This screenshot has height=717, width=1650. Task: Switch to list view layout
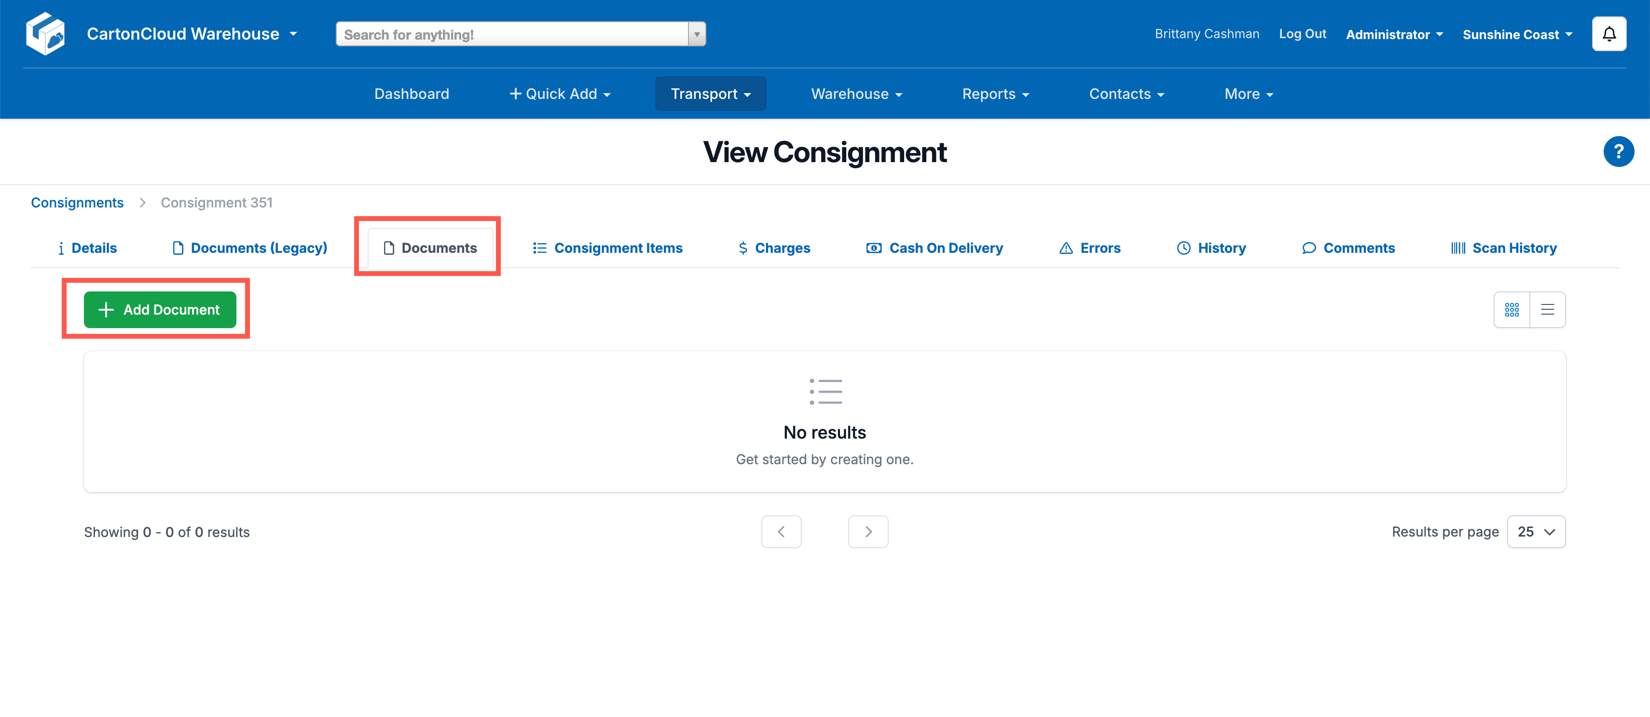click(x=1547, y=309)
